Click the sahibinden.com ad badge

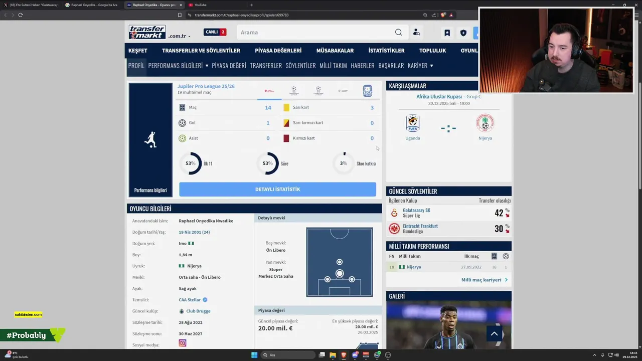tap(28, 314)
